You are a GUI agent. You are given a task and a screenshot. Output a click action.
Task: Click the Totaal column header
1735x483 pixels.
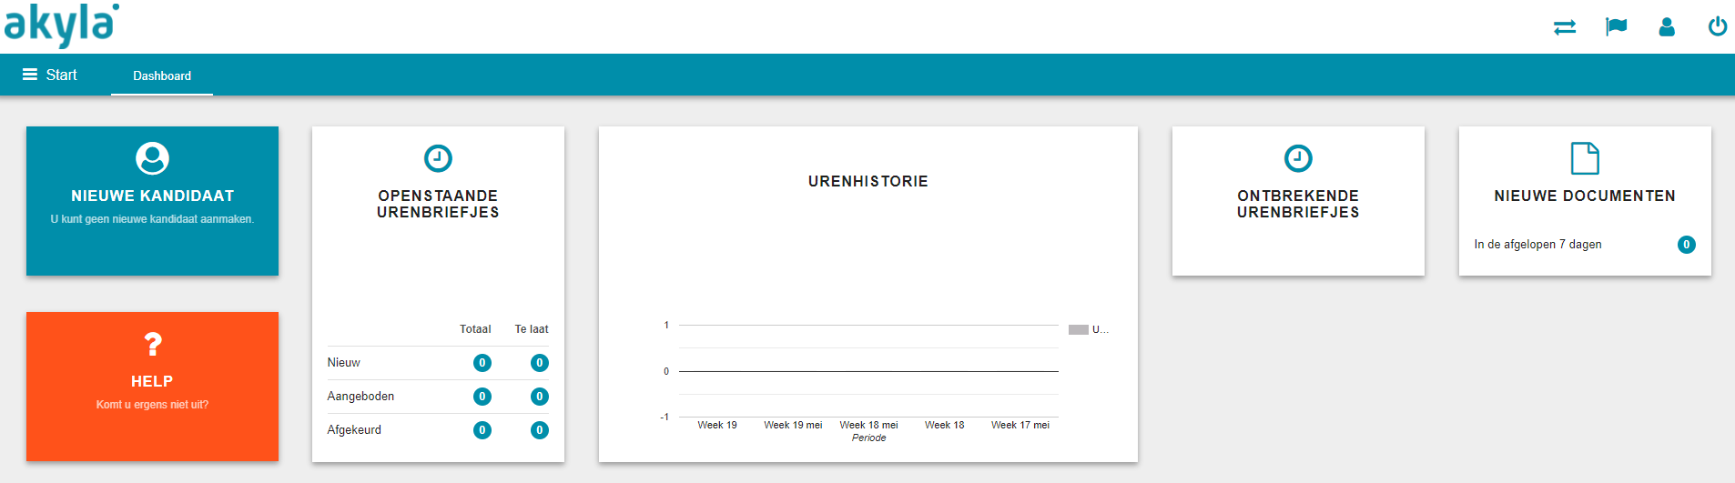point(475,329)
